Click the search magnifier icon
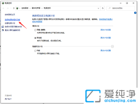Image resolution: width=138 pixels, height=104 pixels. pyautogui.click(x=109, y=8)
